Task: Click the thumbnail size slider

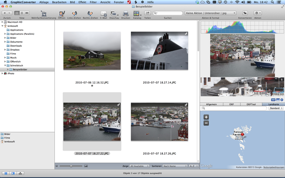Action: point(71,166)
